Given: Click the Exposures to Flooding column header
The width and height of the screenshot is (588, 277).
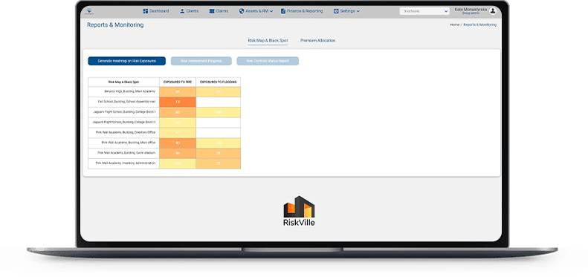Looking at the screenshot, I should pos(219,82).
